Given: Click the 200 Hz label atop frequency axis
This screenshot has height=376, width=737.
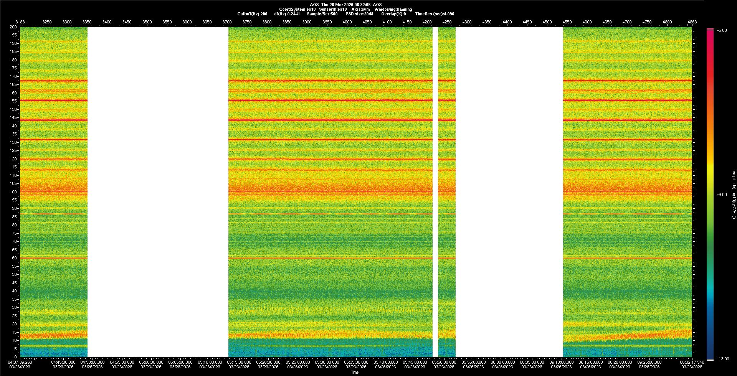Looking at the screenshot, I should [13, 27].
